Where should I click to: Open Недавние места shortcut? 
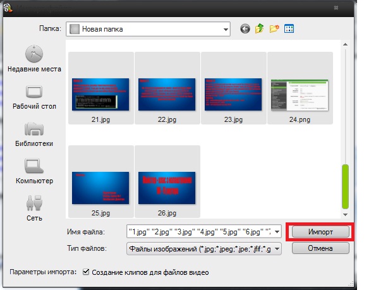[x=34, y=59]
